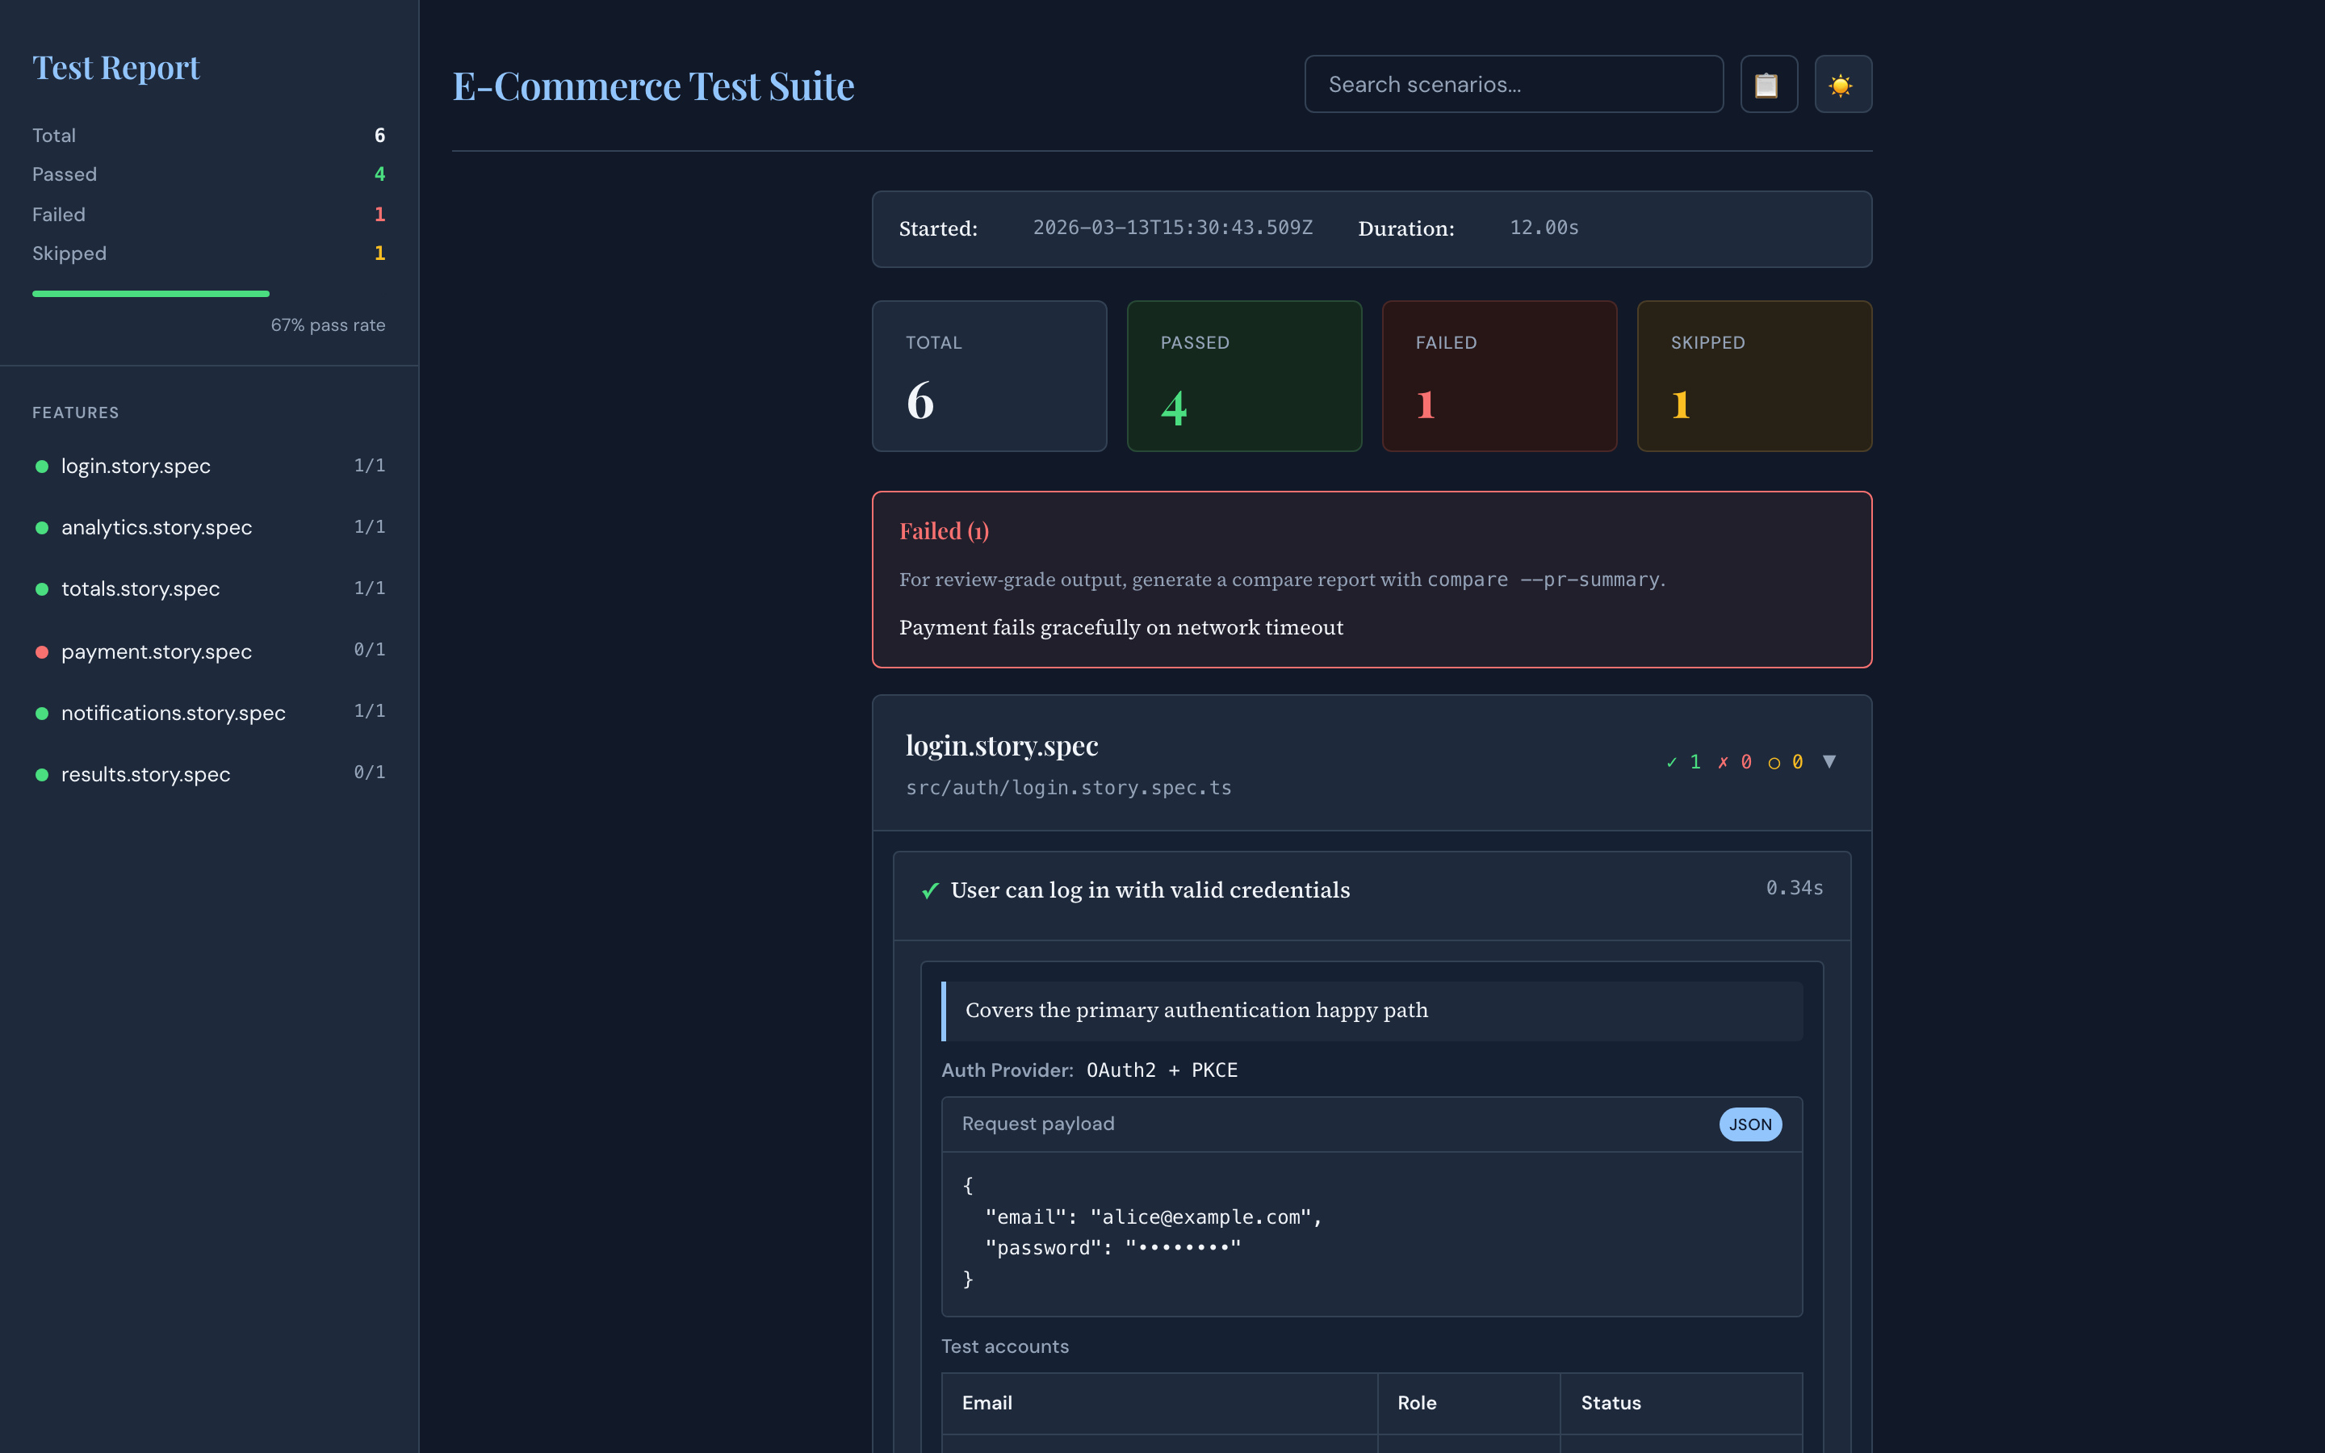Click the green dot next to notifications.story.spec
The height and width of the screenshot is (1453, 2325).
point(42,713)
